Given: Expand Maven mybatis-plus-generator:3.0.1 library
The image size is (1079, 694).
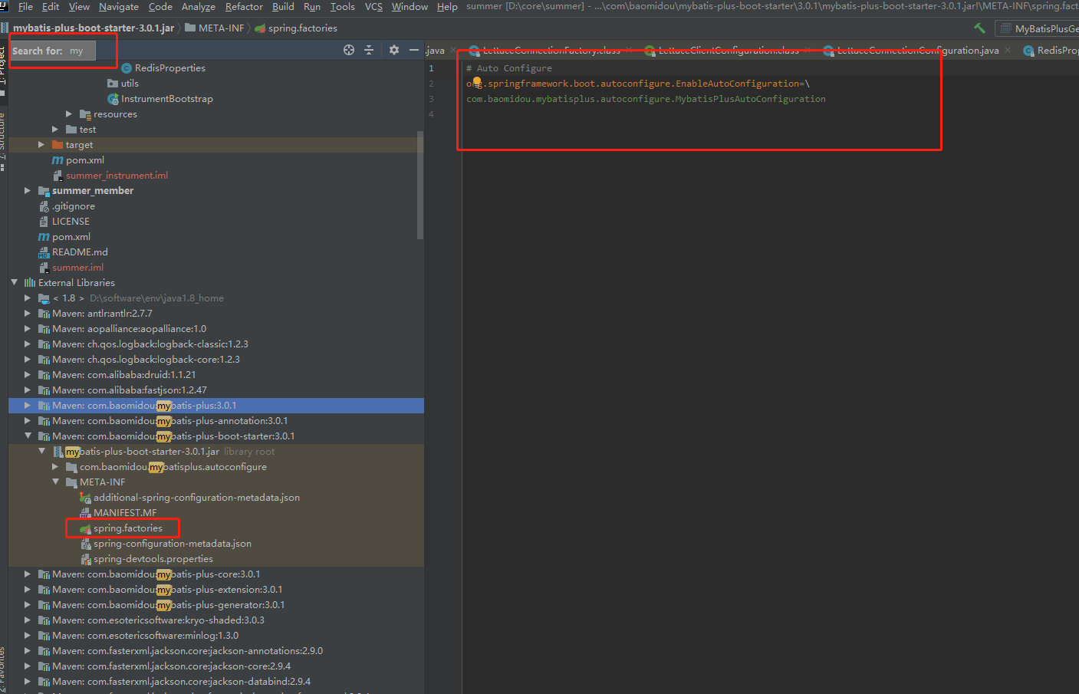Looking at the screenshot, I should coord(28,605).
